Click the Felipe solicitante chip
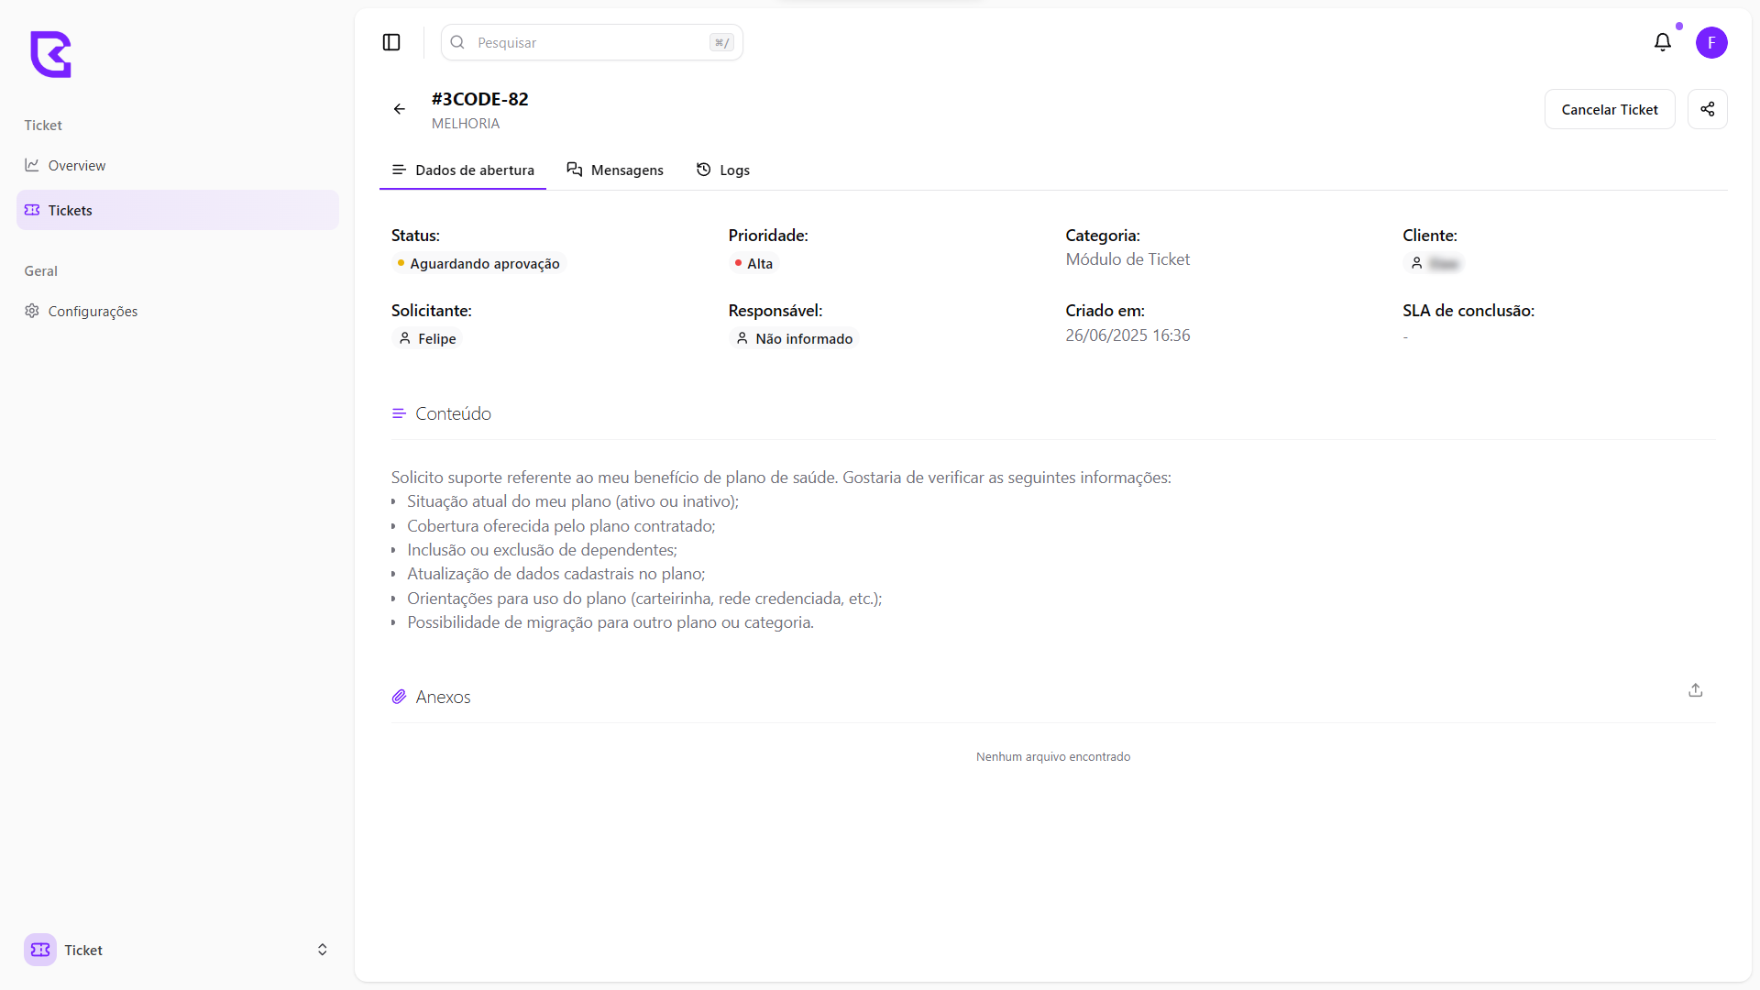The image size is (1760, 990). point(427,339)
